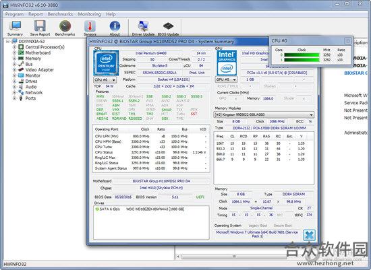Screen dimensions: 371x270
Task: Click Single-Channel memory mode value
Action: click(262, 208)
